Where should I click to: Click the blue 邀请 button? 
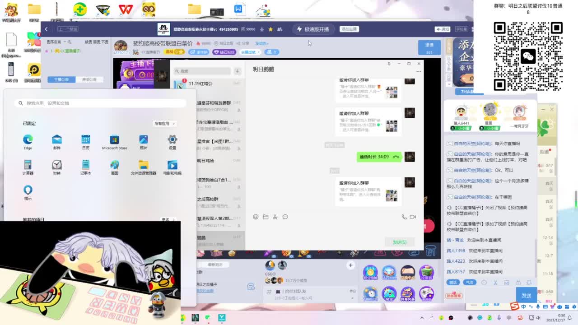click(429, 47)
